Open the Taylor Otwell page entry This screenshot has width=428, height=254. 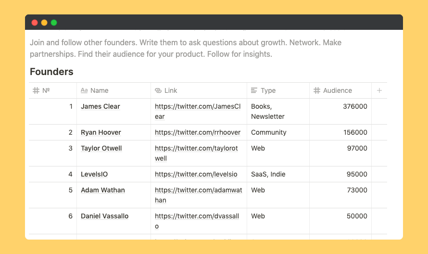pyautogui.click(x=101, y=148)
